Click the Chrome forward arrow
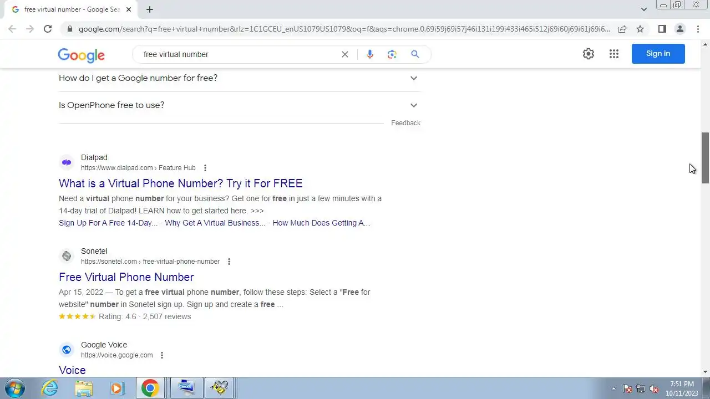The width and height of the screenshot is (710, 399). 30,29
